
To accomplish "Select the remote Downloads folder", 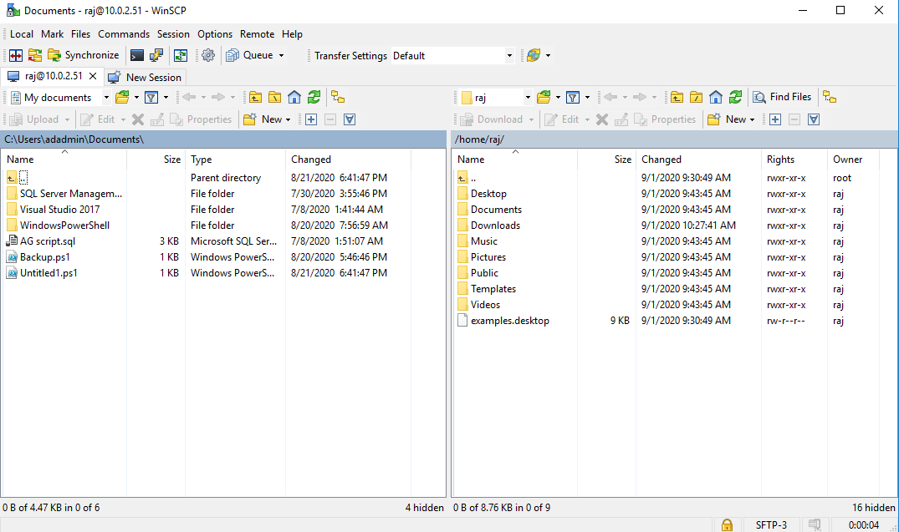I will [x=495, y=225].
